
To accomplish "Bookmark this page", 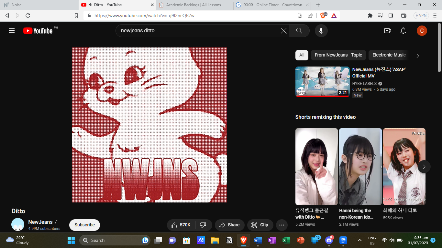I will tap(76, 15).
